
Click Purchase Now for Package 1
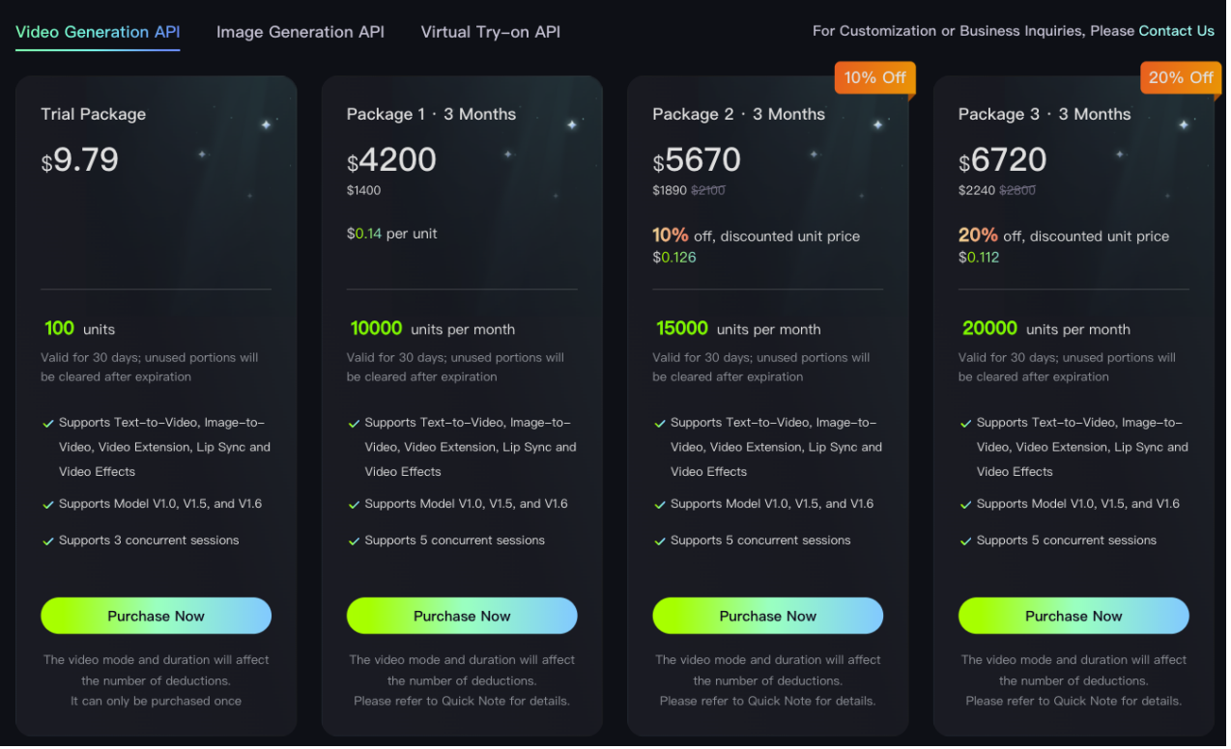click(462, 616)
